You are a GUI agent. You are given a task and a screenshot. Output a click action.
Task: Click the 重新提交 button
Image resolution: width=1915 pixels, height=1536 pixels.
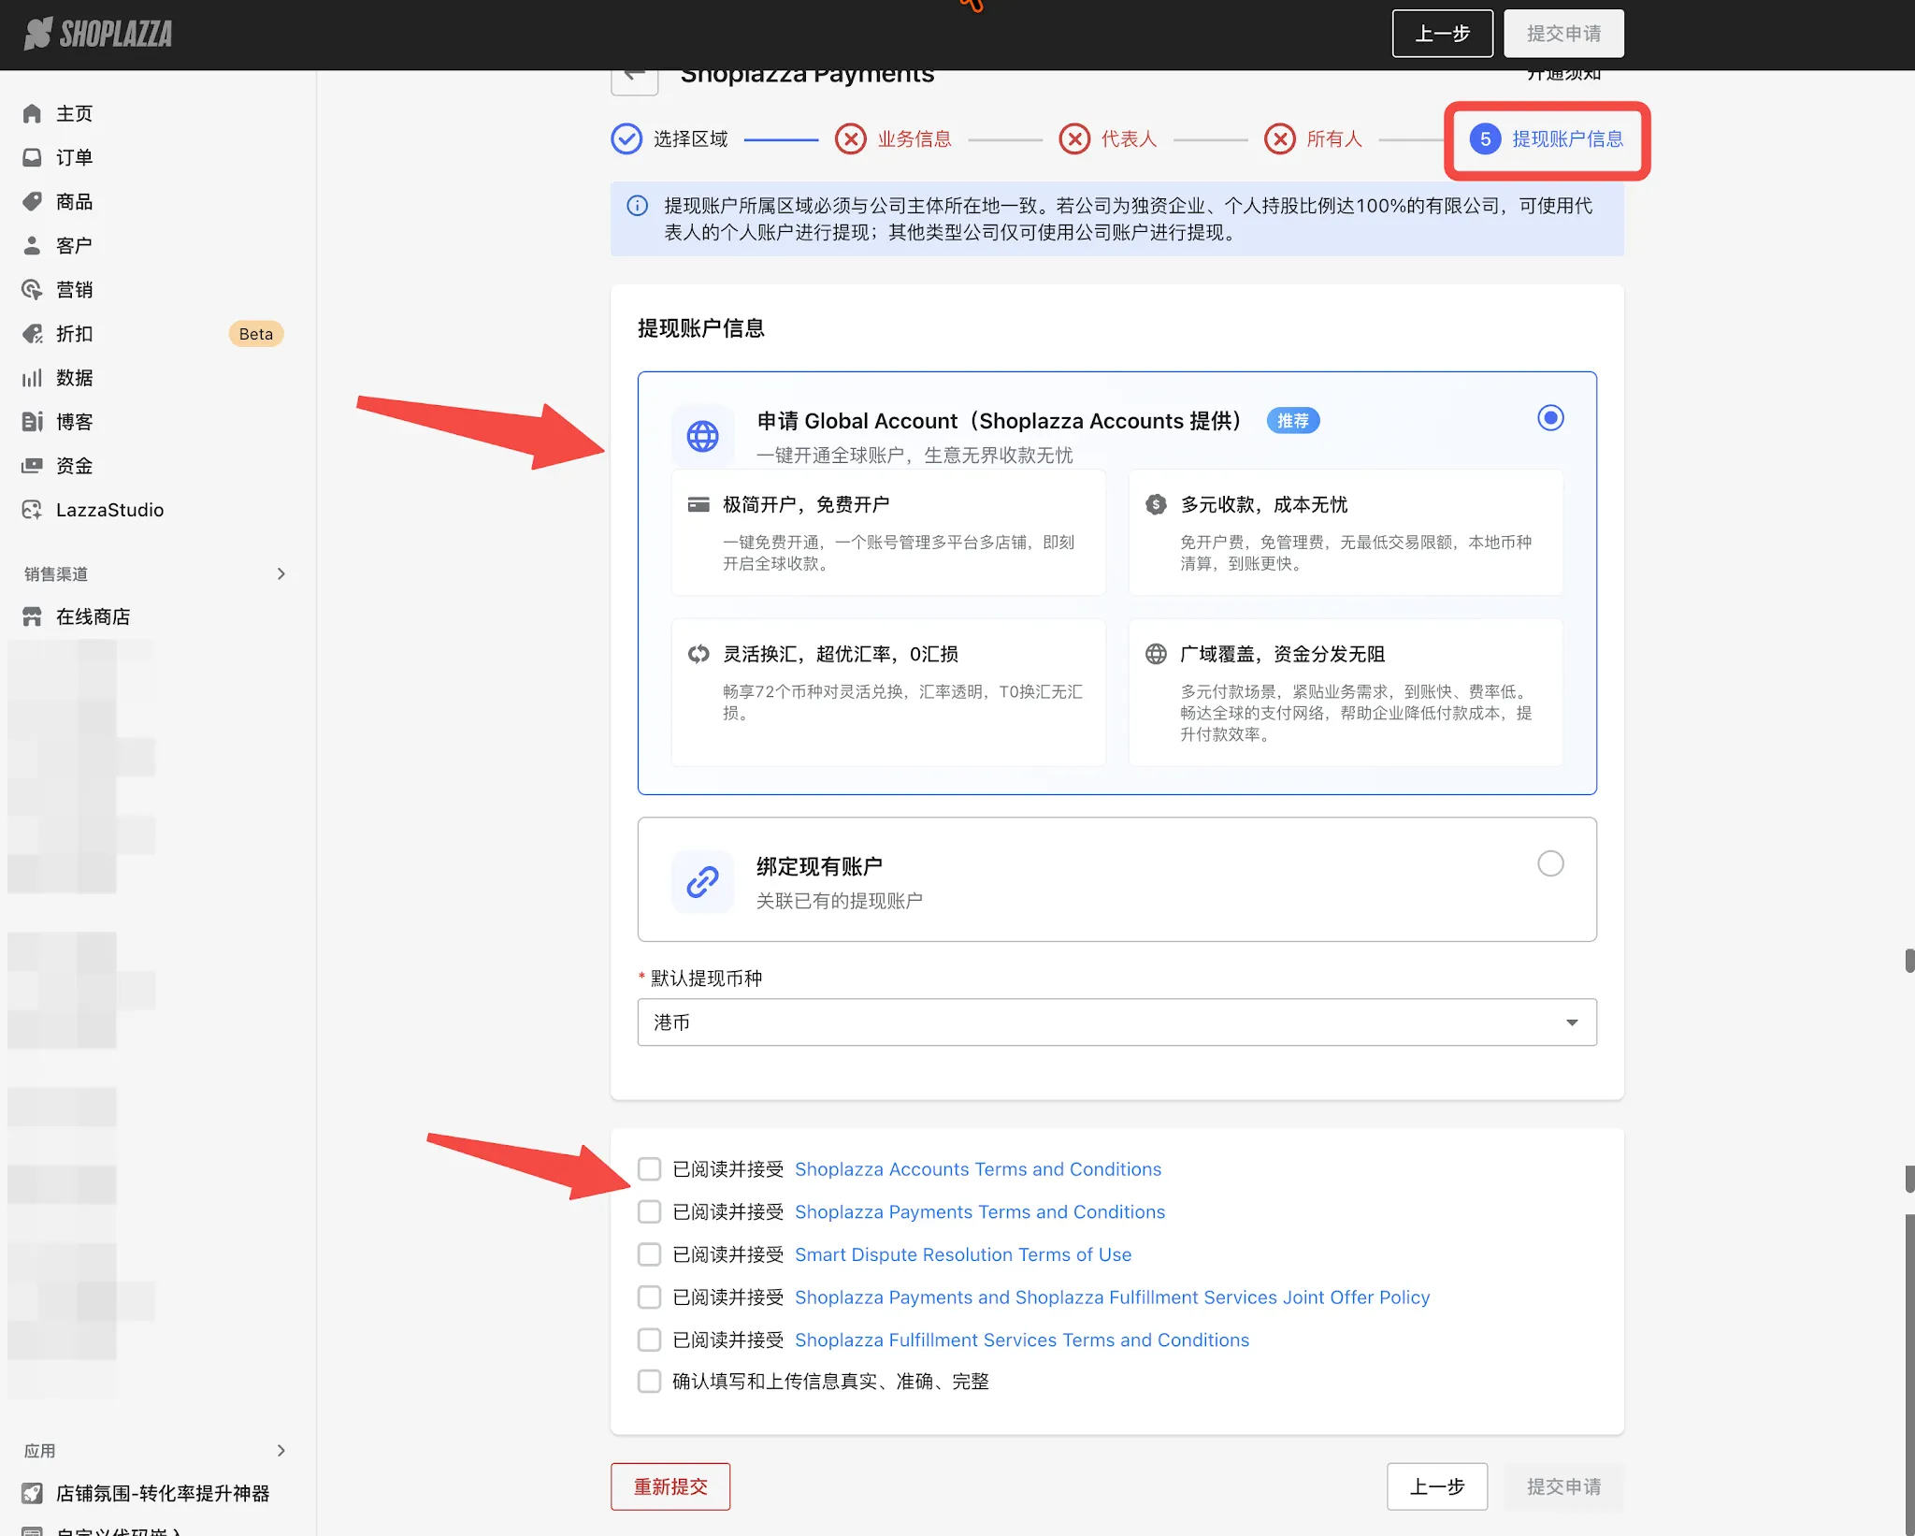[670, 1486]
